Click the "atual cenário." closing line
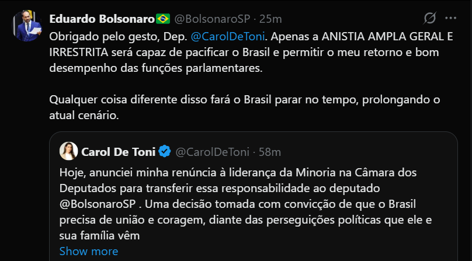Viewport: 472px width, 261px height. tap(84, 115)
